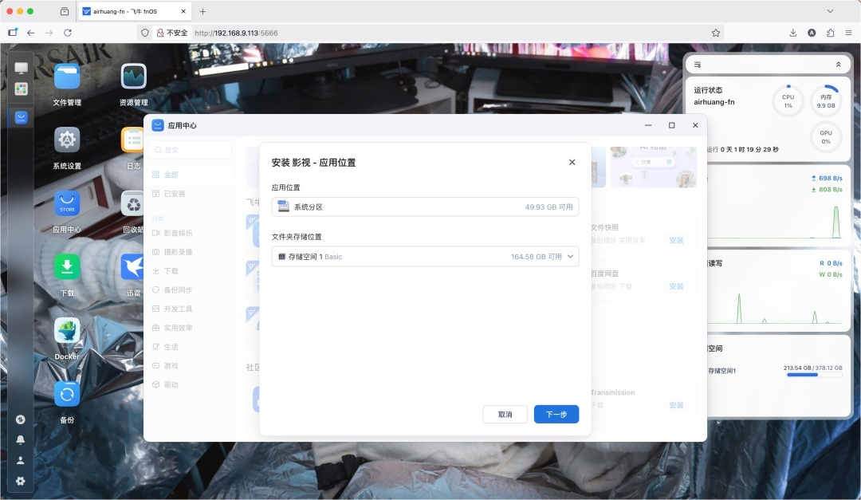The image size is (861, 500).
Task: Select 全部 in the App Center sidebar
Action: point(190,175)
